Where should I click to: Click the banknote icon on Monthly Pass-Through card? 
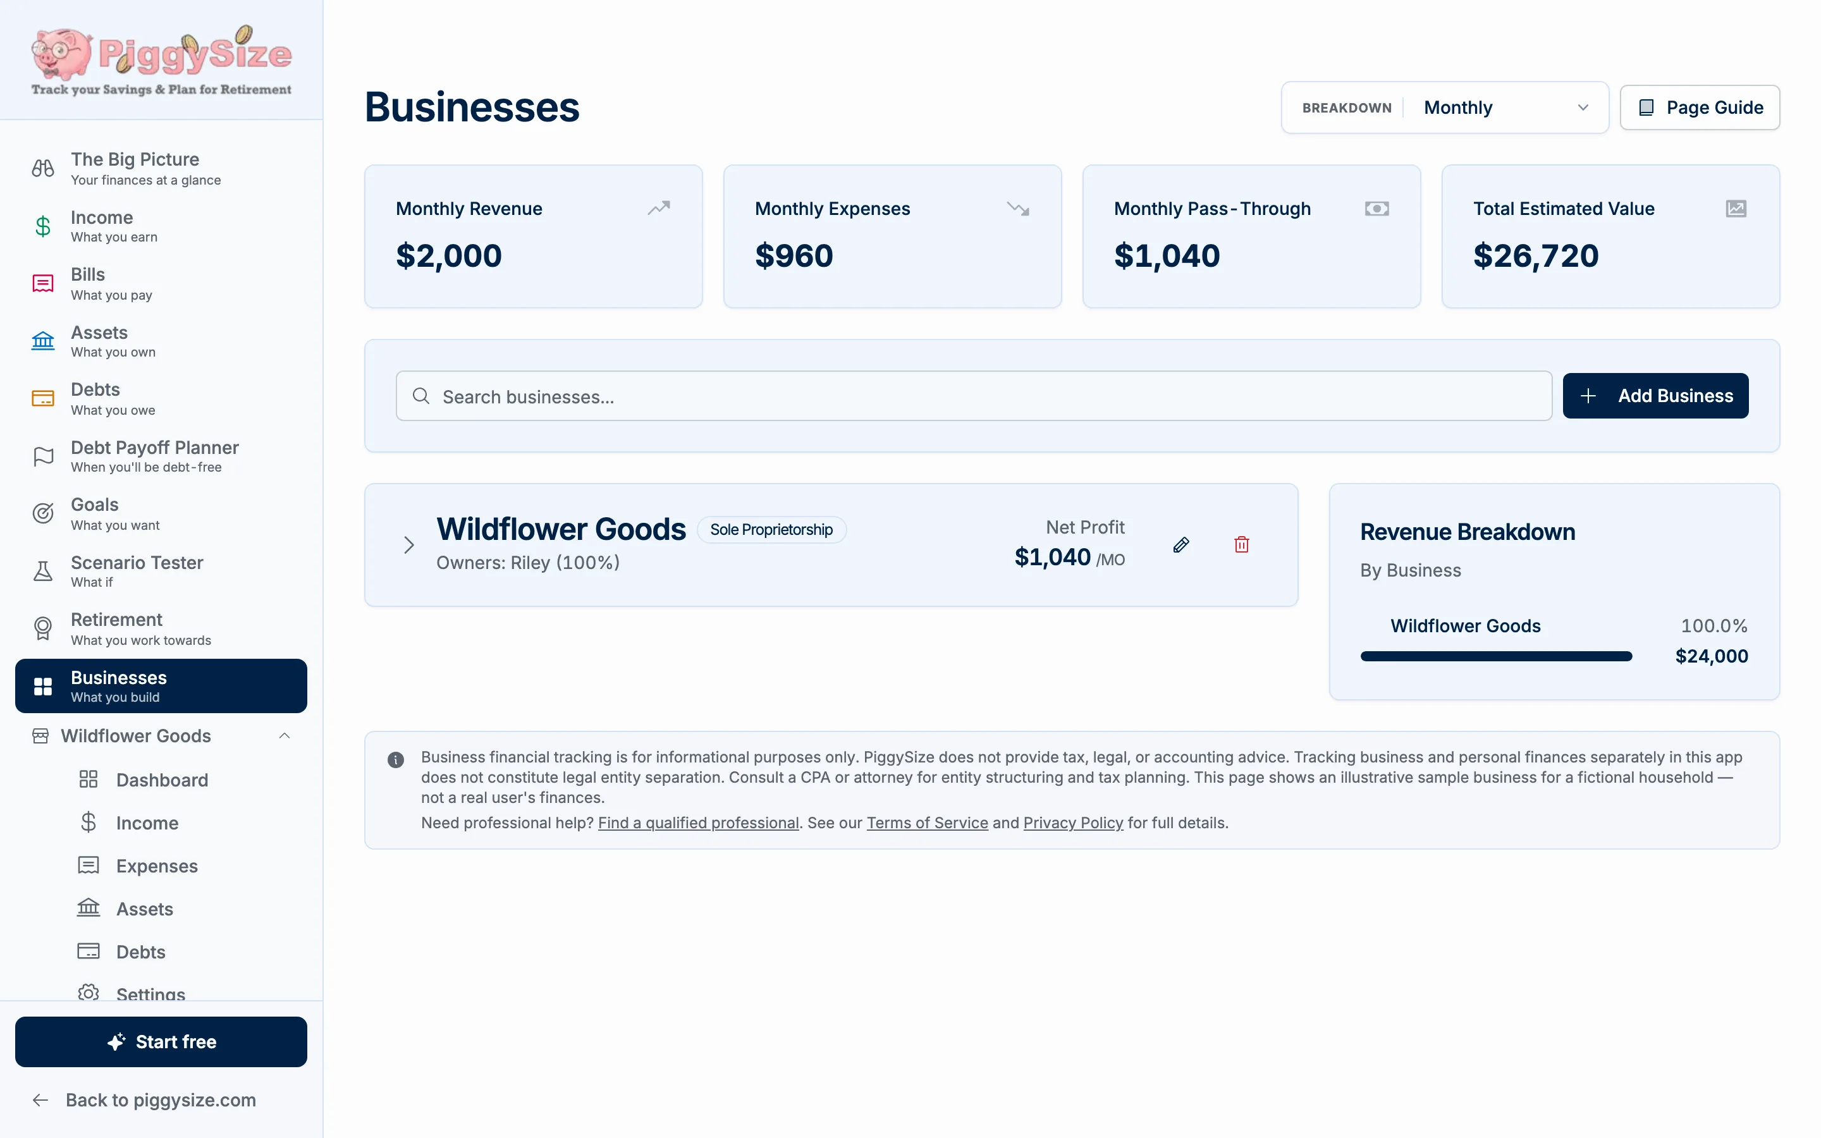(x=1376, y=209)
